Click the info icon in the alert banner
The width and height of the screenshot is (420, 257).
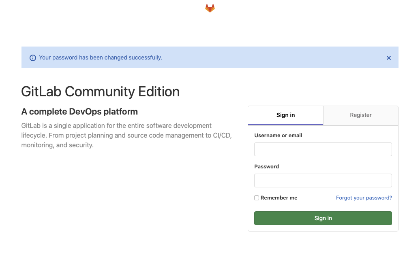33,58
